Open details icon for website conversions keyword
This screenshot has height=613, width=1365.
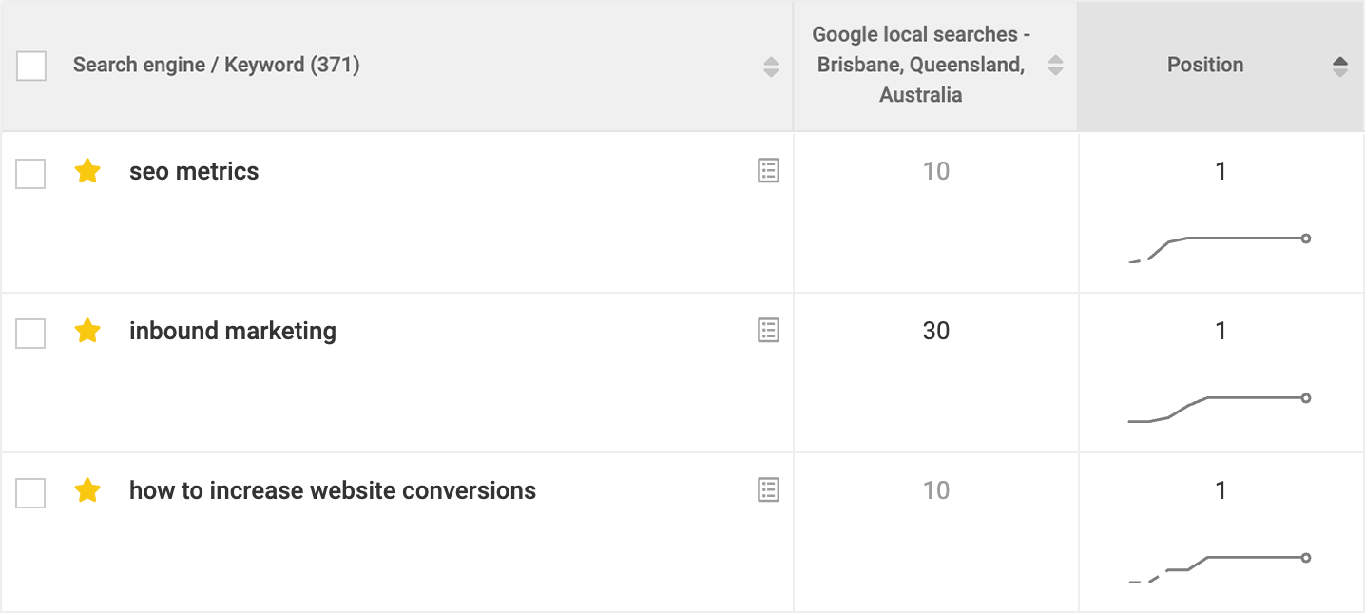(768, 490)
